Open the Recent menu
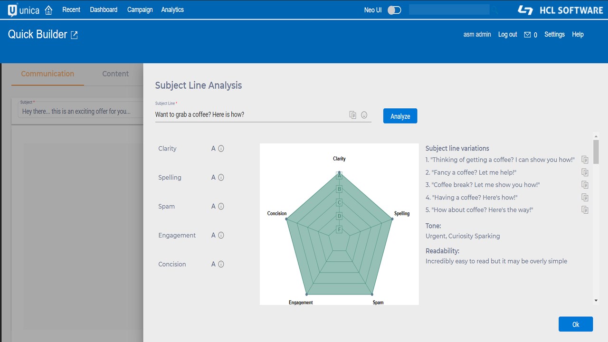Screen dimensions: 608x342 point(71,9)
